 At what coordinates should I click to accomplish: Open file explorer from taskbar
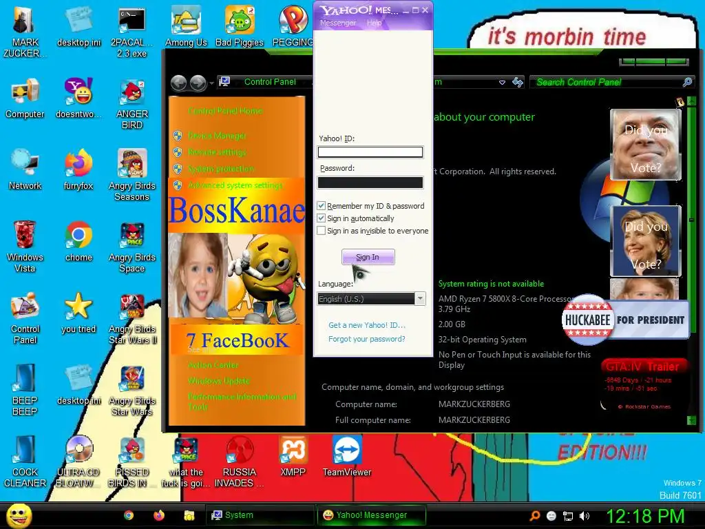189,515
